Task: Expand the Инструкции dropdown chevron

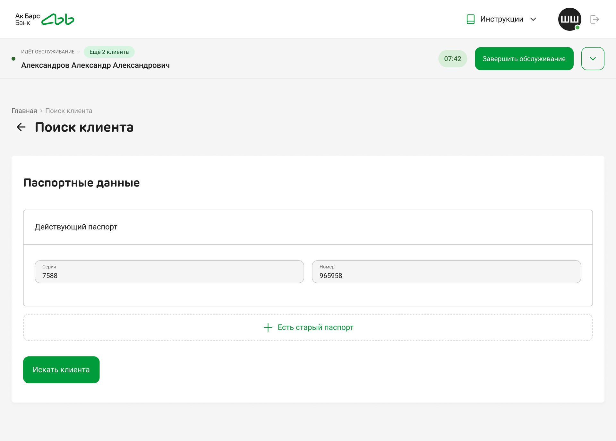Action: [533, 19]
